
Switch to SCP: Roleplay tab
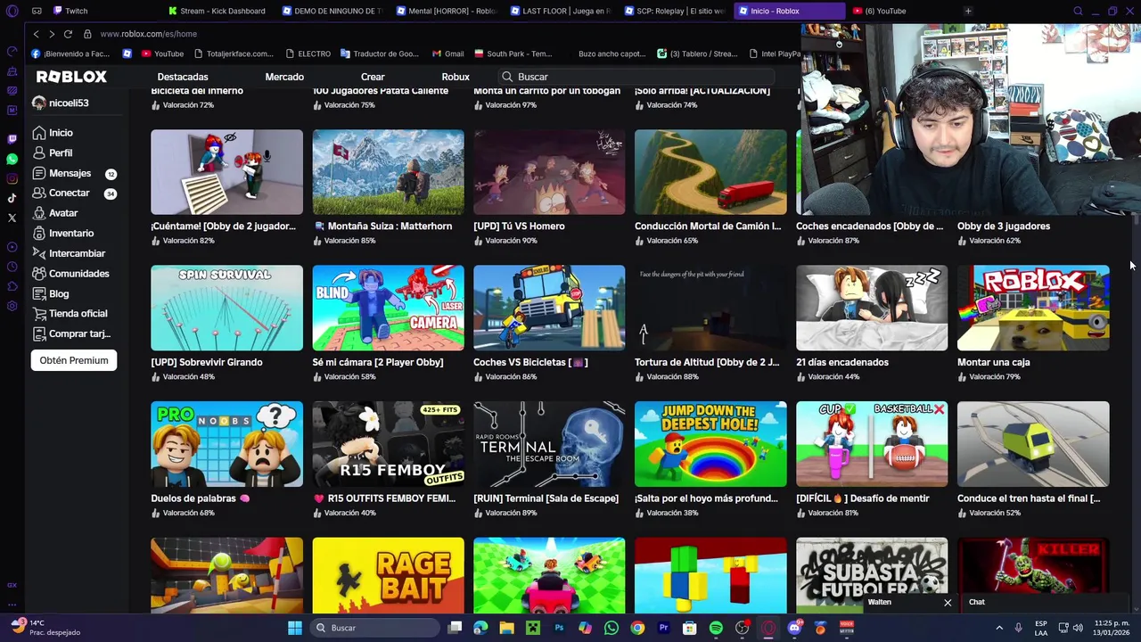(675, 11)
